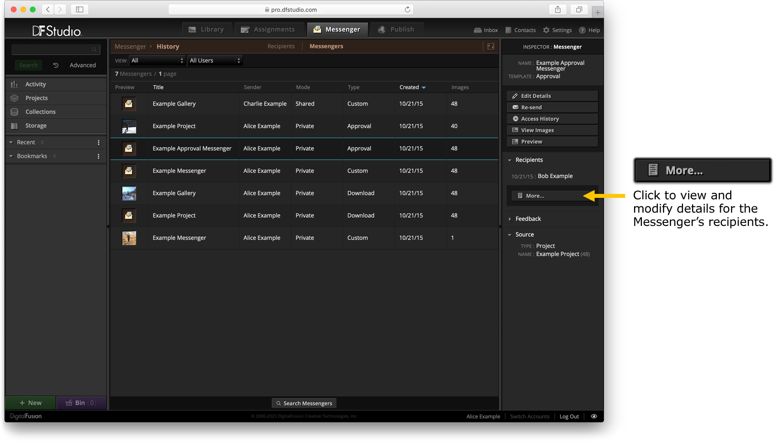Switch to the Publish tab
The image size is (779, 441).
[397, 30]
